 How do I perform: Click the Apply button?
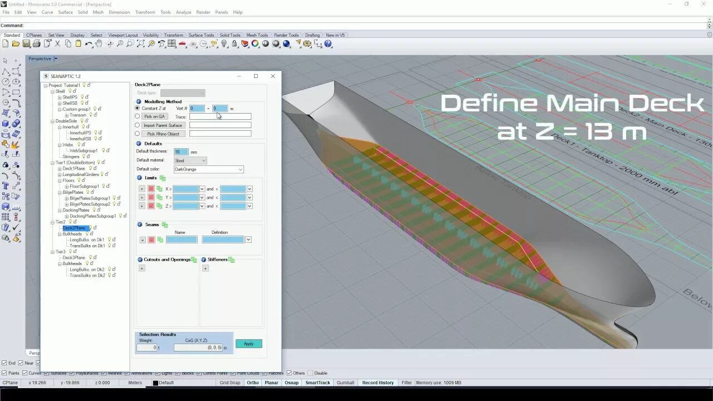(248, 344)
